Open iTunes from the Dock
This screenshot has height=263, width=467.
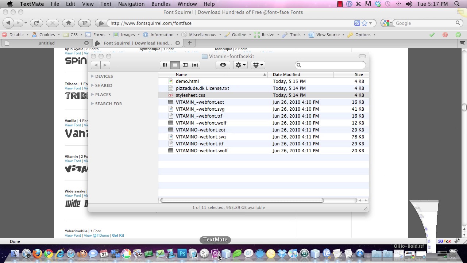pyautogui.click(x=293, y=254)
